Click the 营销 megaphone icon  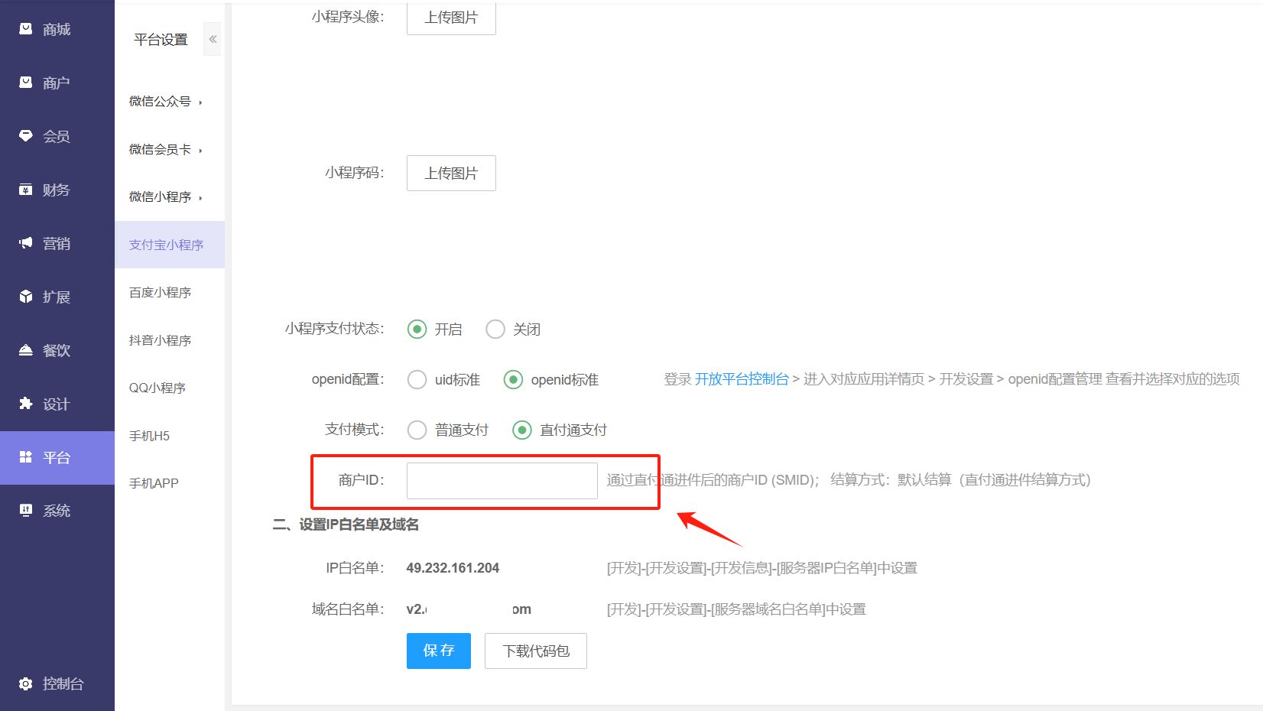pos(26,243)
